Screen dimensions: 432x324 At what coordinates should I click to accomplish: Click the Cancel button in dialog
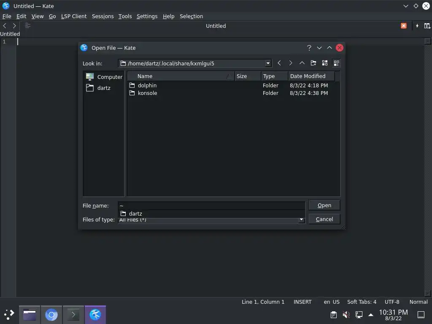click(324, 219)
